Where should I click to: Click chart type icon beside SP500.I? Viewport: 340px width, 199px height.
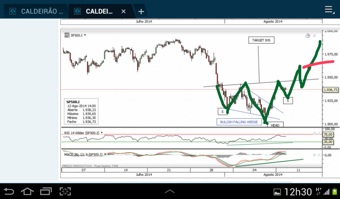coord(67,35)
